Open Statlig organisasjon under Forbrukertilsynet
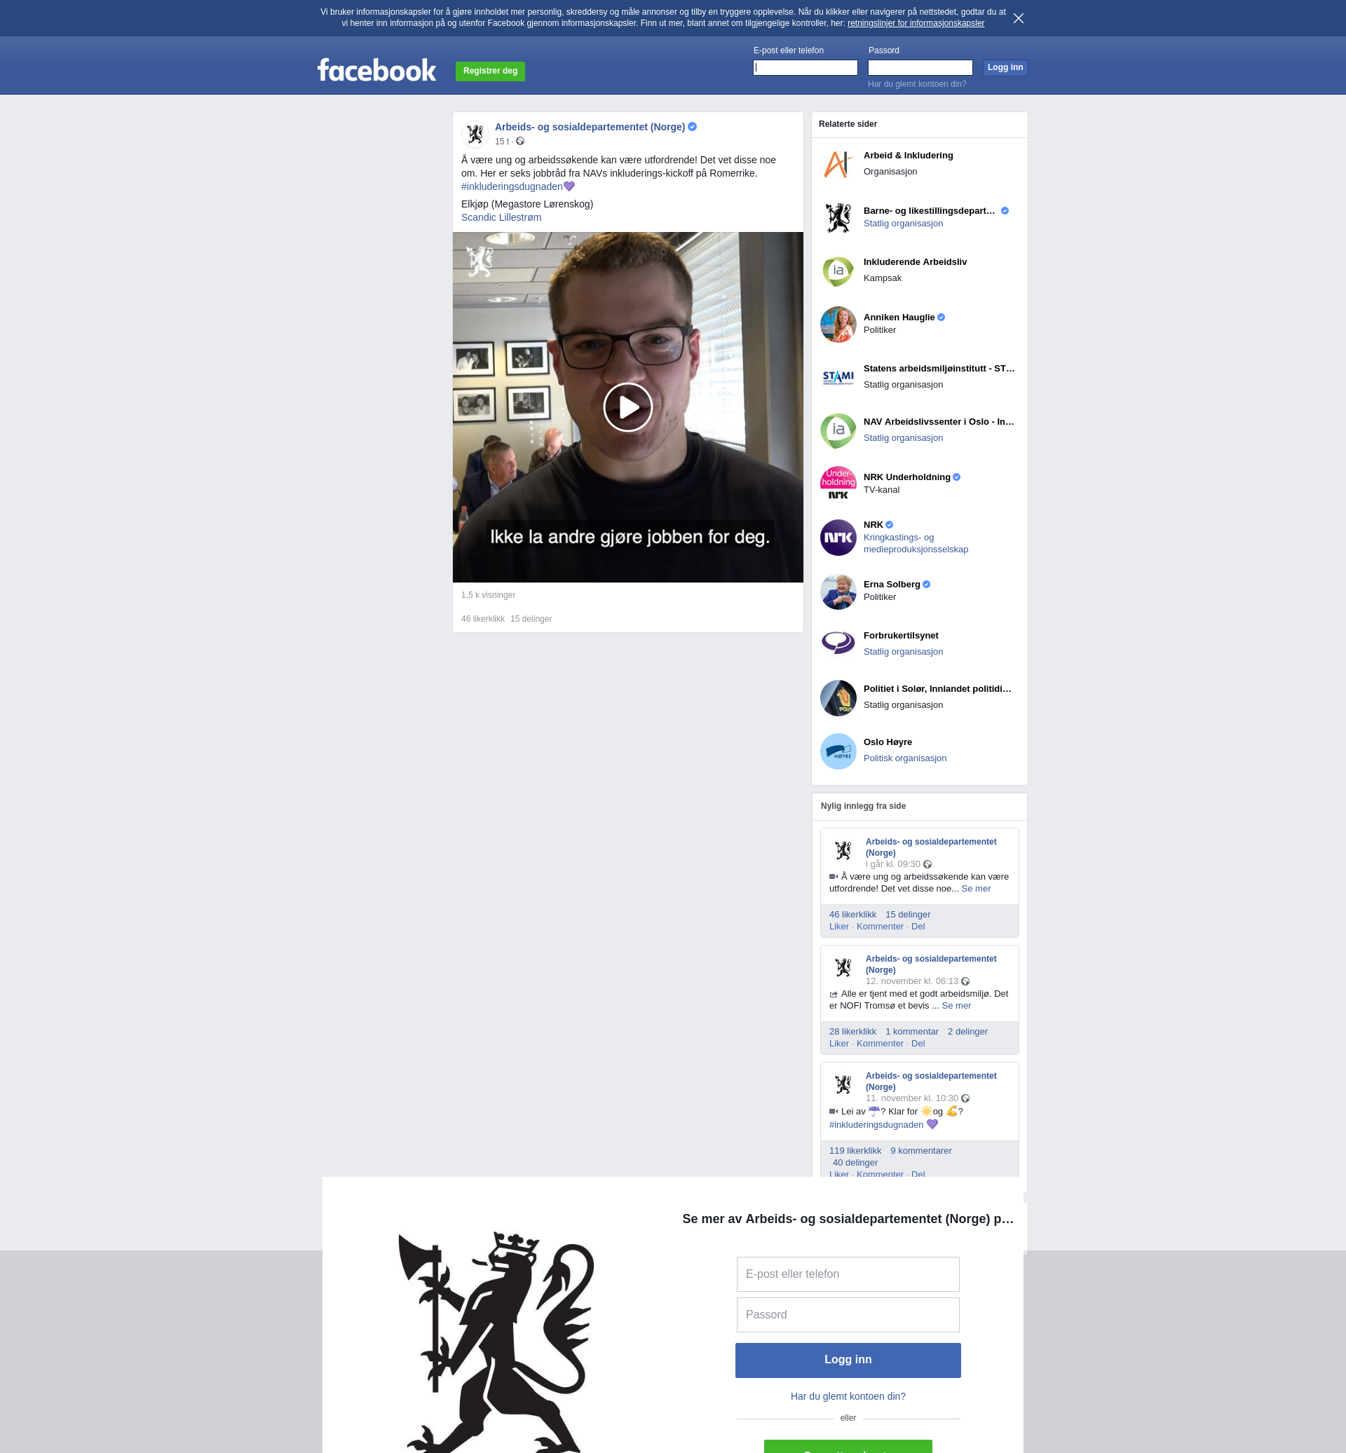 pyautogui.click(x=902, y=652)
